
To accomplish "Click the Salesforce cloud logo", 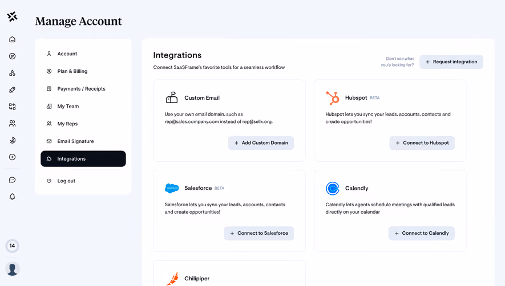I will [x=172, y=188].
